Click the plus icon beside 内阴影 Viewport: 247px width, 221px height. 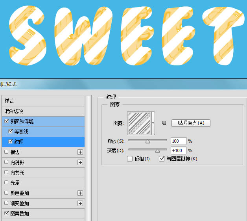pyautogui.click(x=80, y=162)
